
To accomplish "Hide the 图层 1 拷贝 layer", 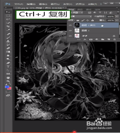I will coord(70,25).
